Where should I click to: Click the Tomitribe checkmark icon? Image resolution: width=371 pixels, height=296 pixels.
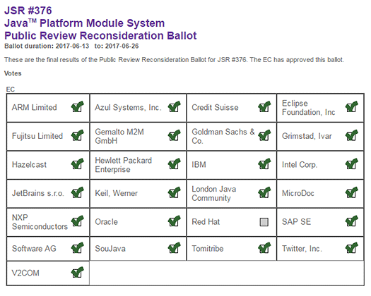(x=264, y=248)
